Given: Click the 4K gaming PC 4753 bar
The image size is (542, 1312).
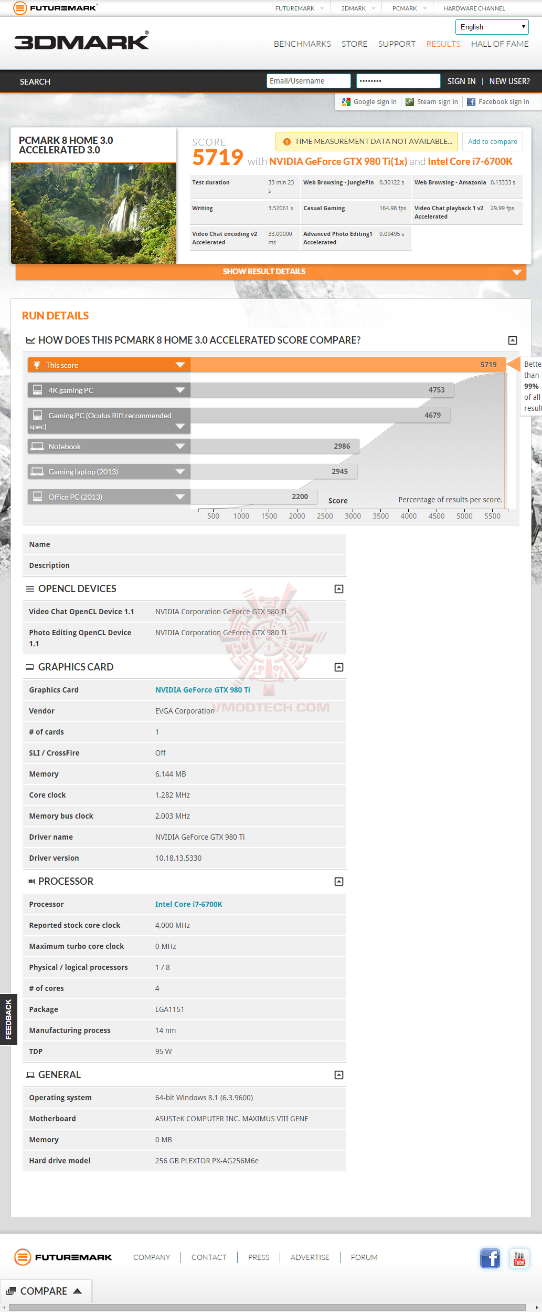Looking at the screenshot, I should 322,390.
